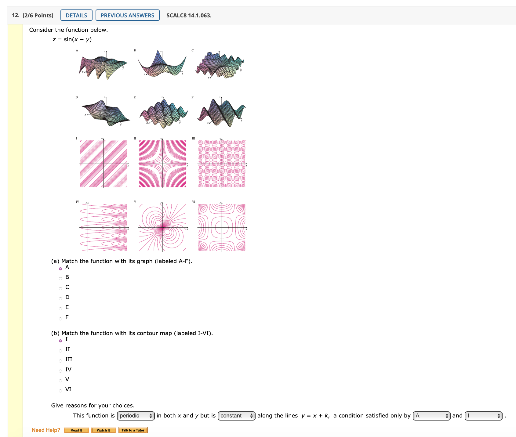Click the DETAILS button
This screenshot has width=516, height=437.
point(76,15)
